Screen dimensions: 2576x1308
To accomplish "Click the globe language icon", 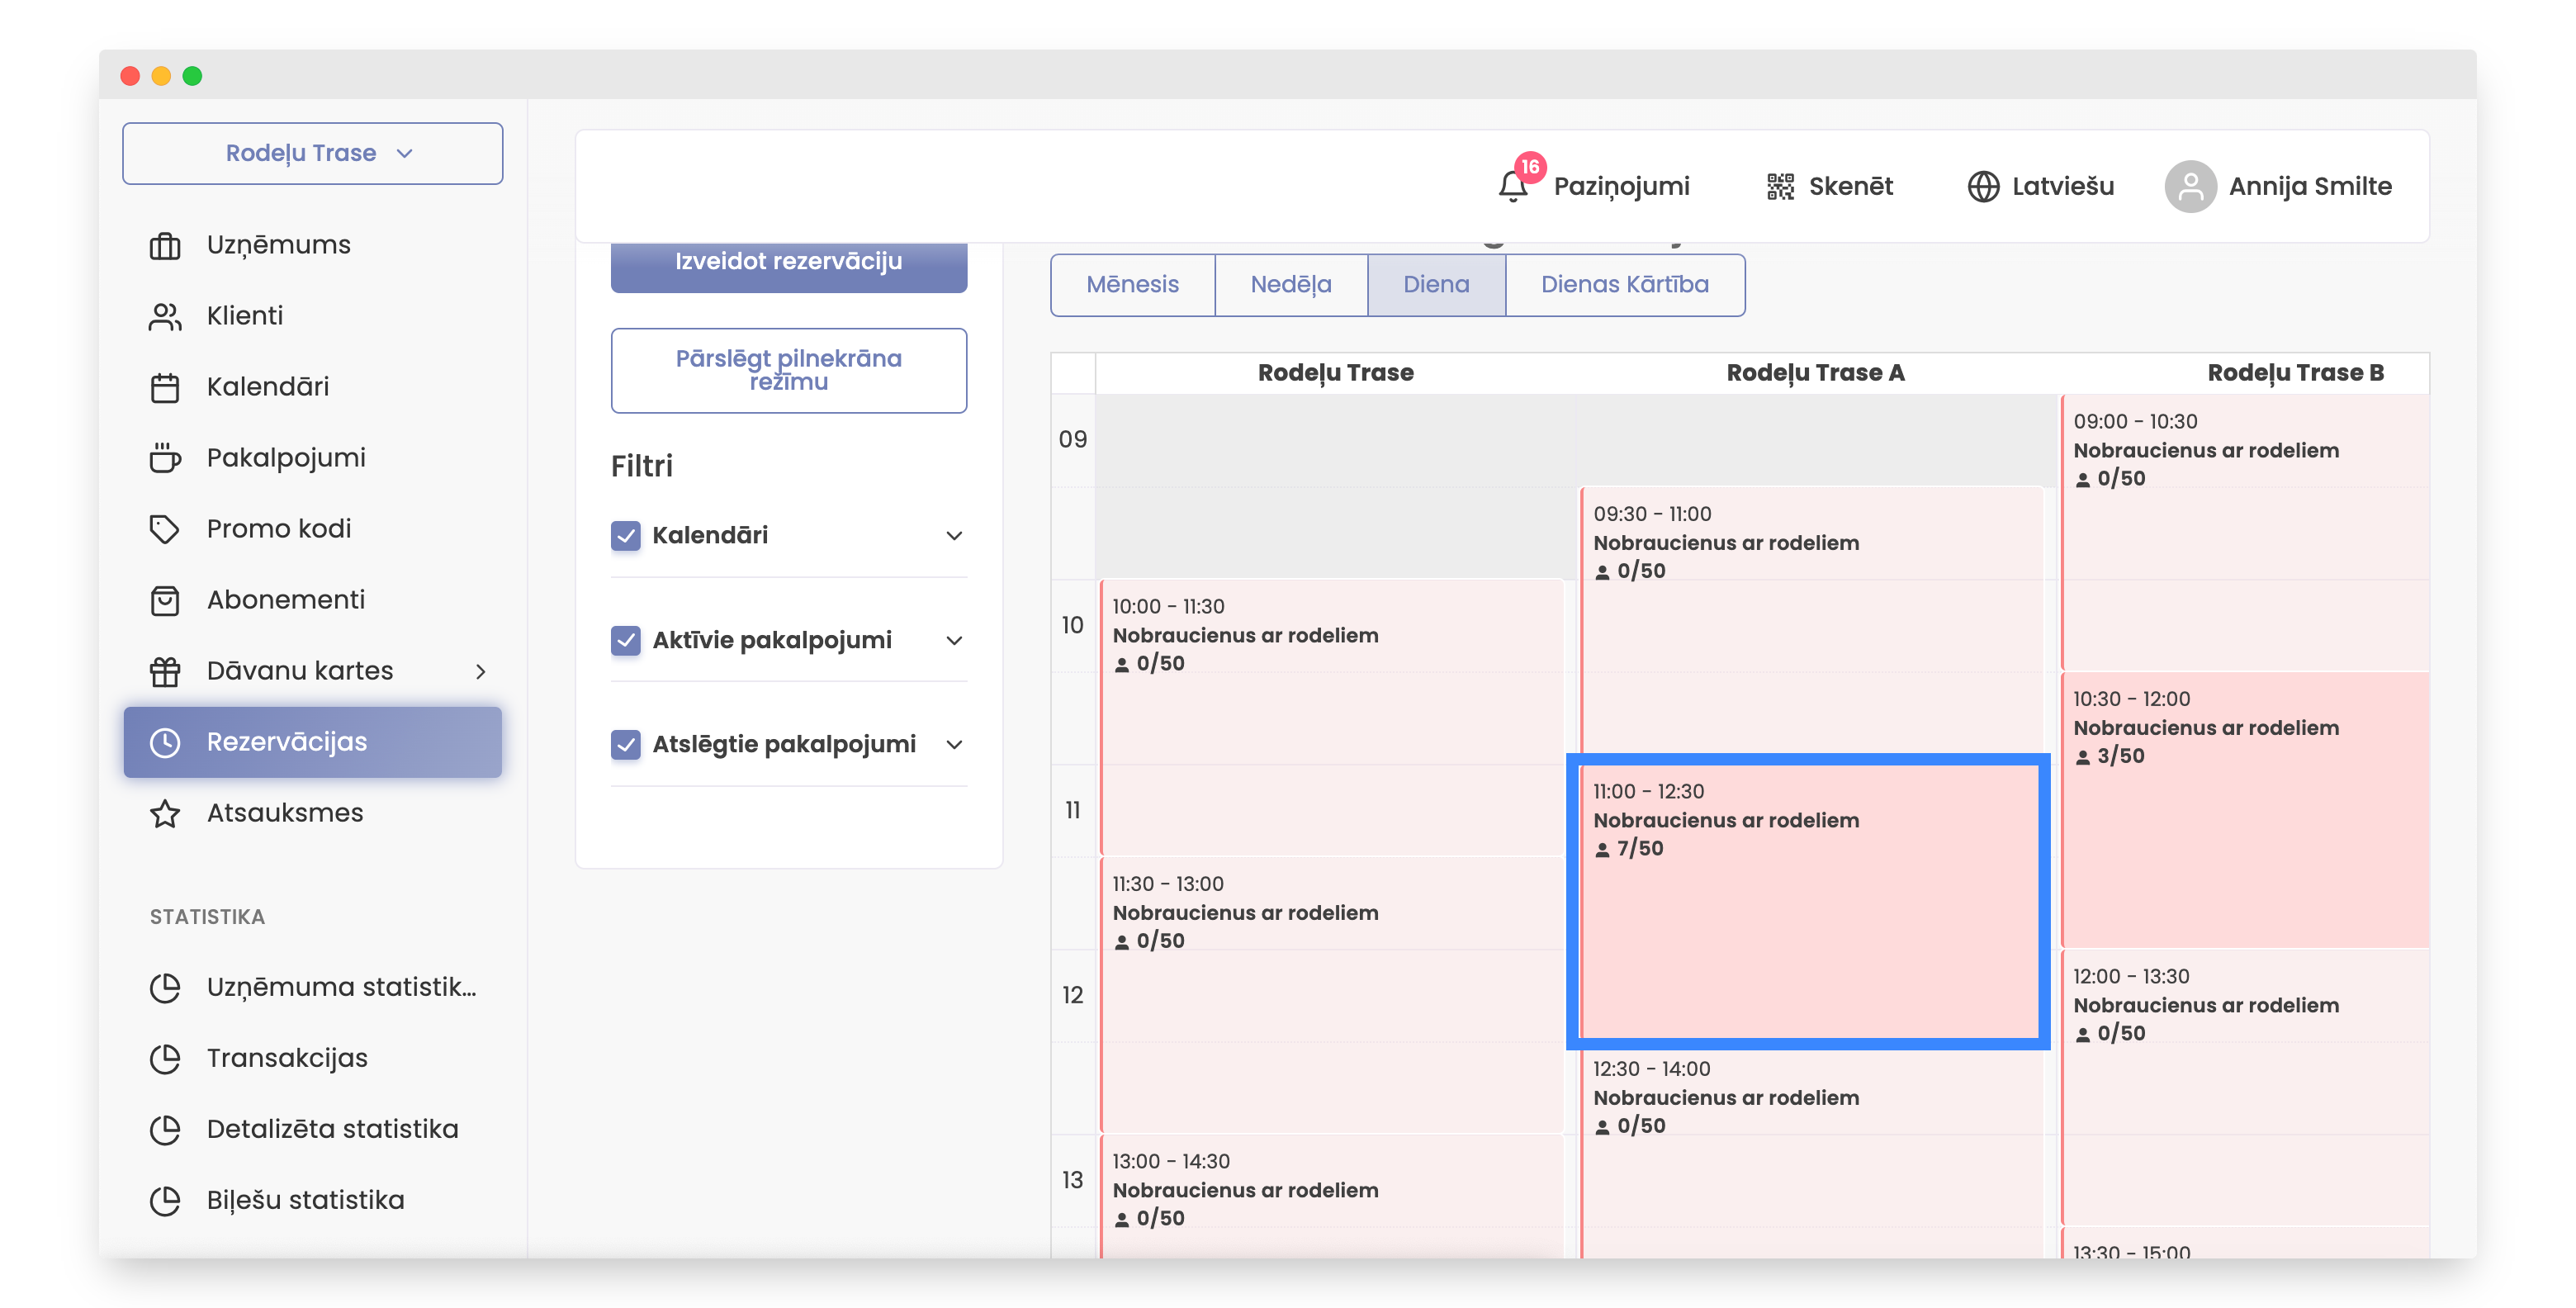I will click(1983, 186).
